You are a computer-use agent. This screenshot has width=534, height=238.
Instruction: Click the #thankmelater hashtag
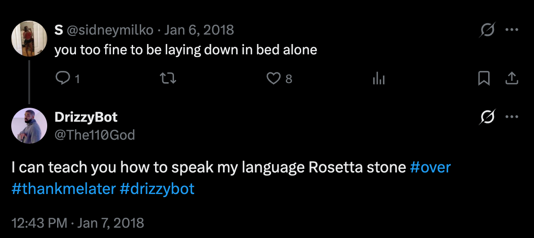click(x=63, y=188)
